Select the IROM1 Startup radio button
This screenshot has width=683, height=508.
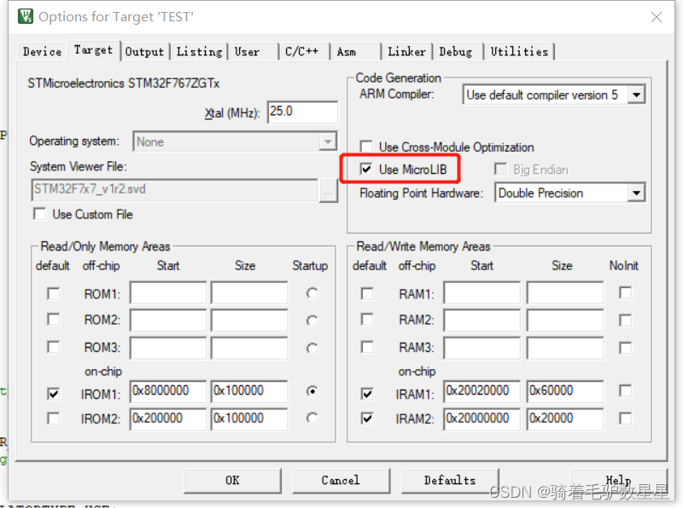tap(312, 391)
